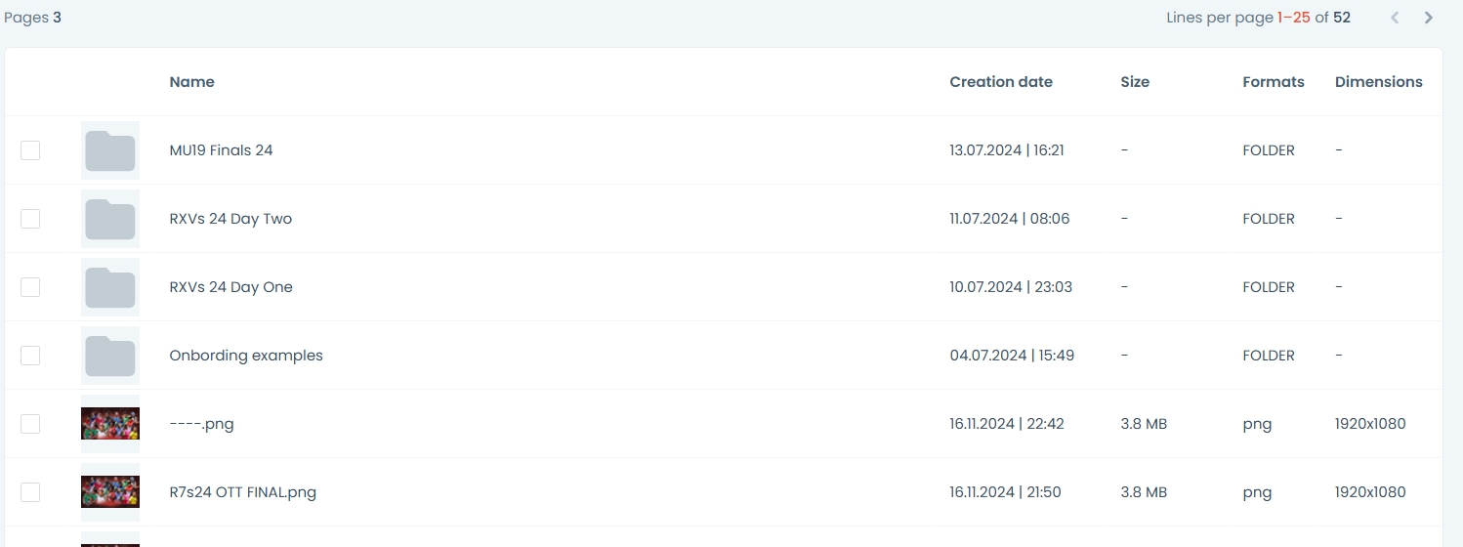Sort files using the Size header
Viewport: 1463px width, 547px height.
(x=1134, y=82)
